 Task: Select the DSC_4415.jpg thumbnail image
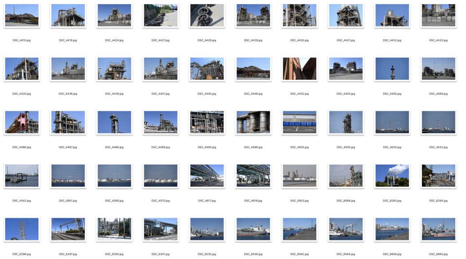point(22,15)
